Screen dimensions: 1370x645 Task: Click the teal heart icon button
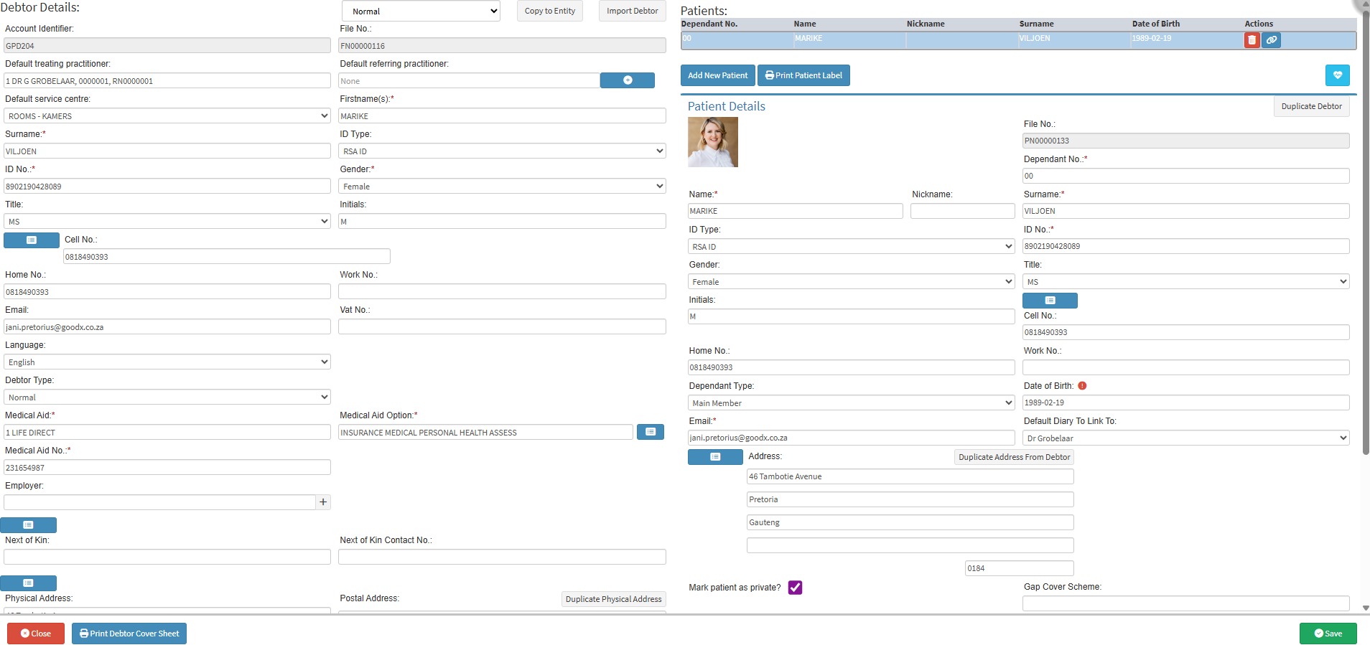[1337, 75]
